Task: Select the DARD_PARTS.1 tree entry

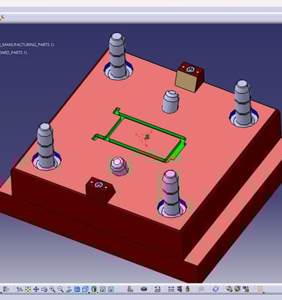Action: (14, 53)
